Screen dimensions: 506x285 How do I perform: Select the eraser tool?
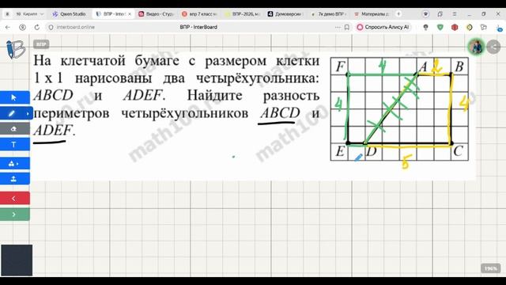pos(14,128)
